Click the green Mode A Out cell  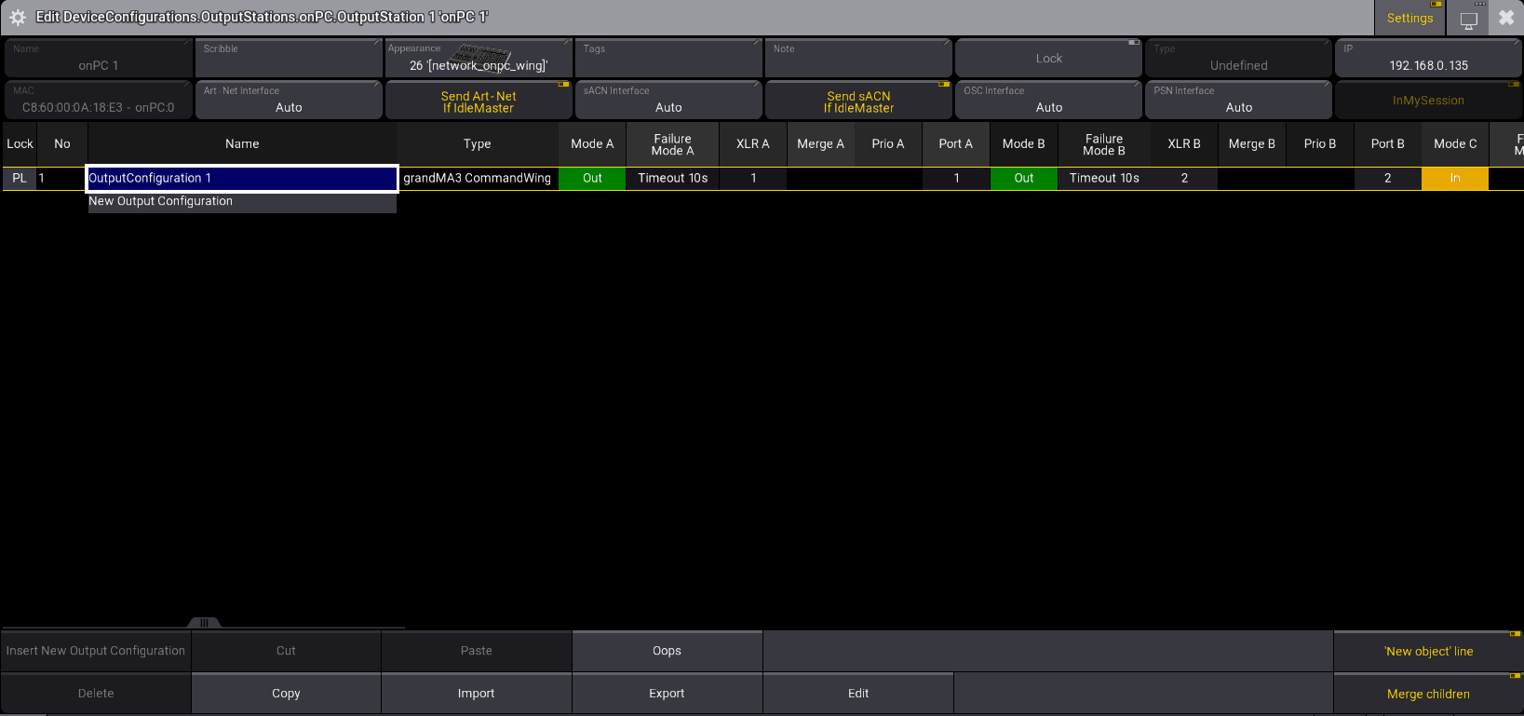pyautogui.click(x=592, y=178)
